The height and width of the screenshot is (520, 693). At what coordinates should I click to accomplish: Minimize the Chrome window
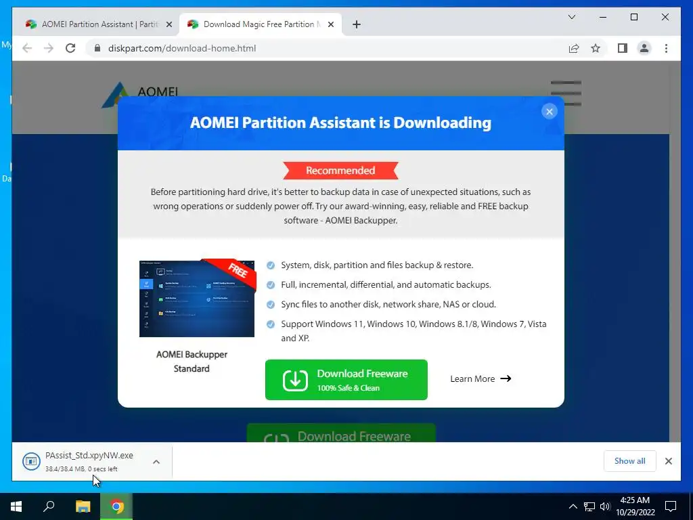(603, 17)
